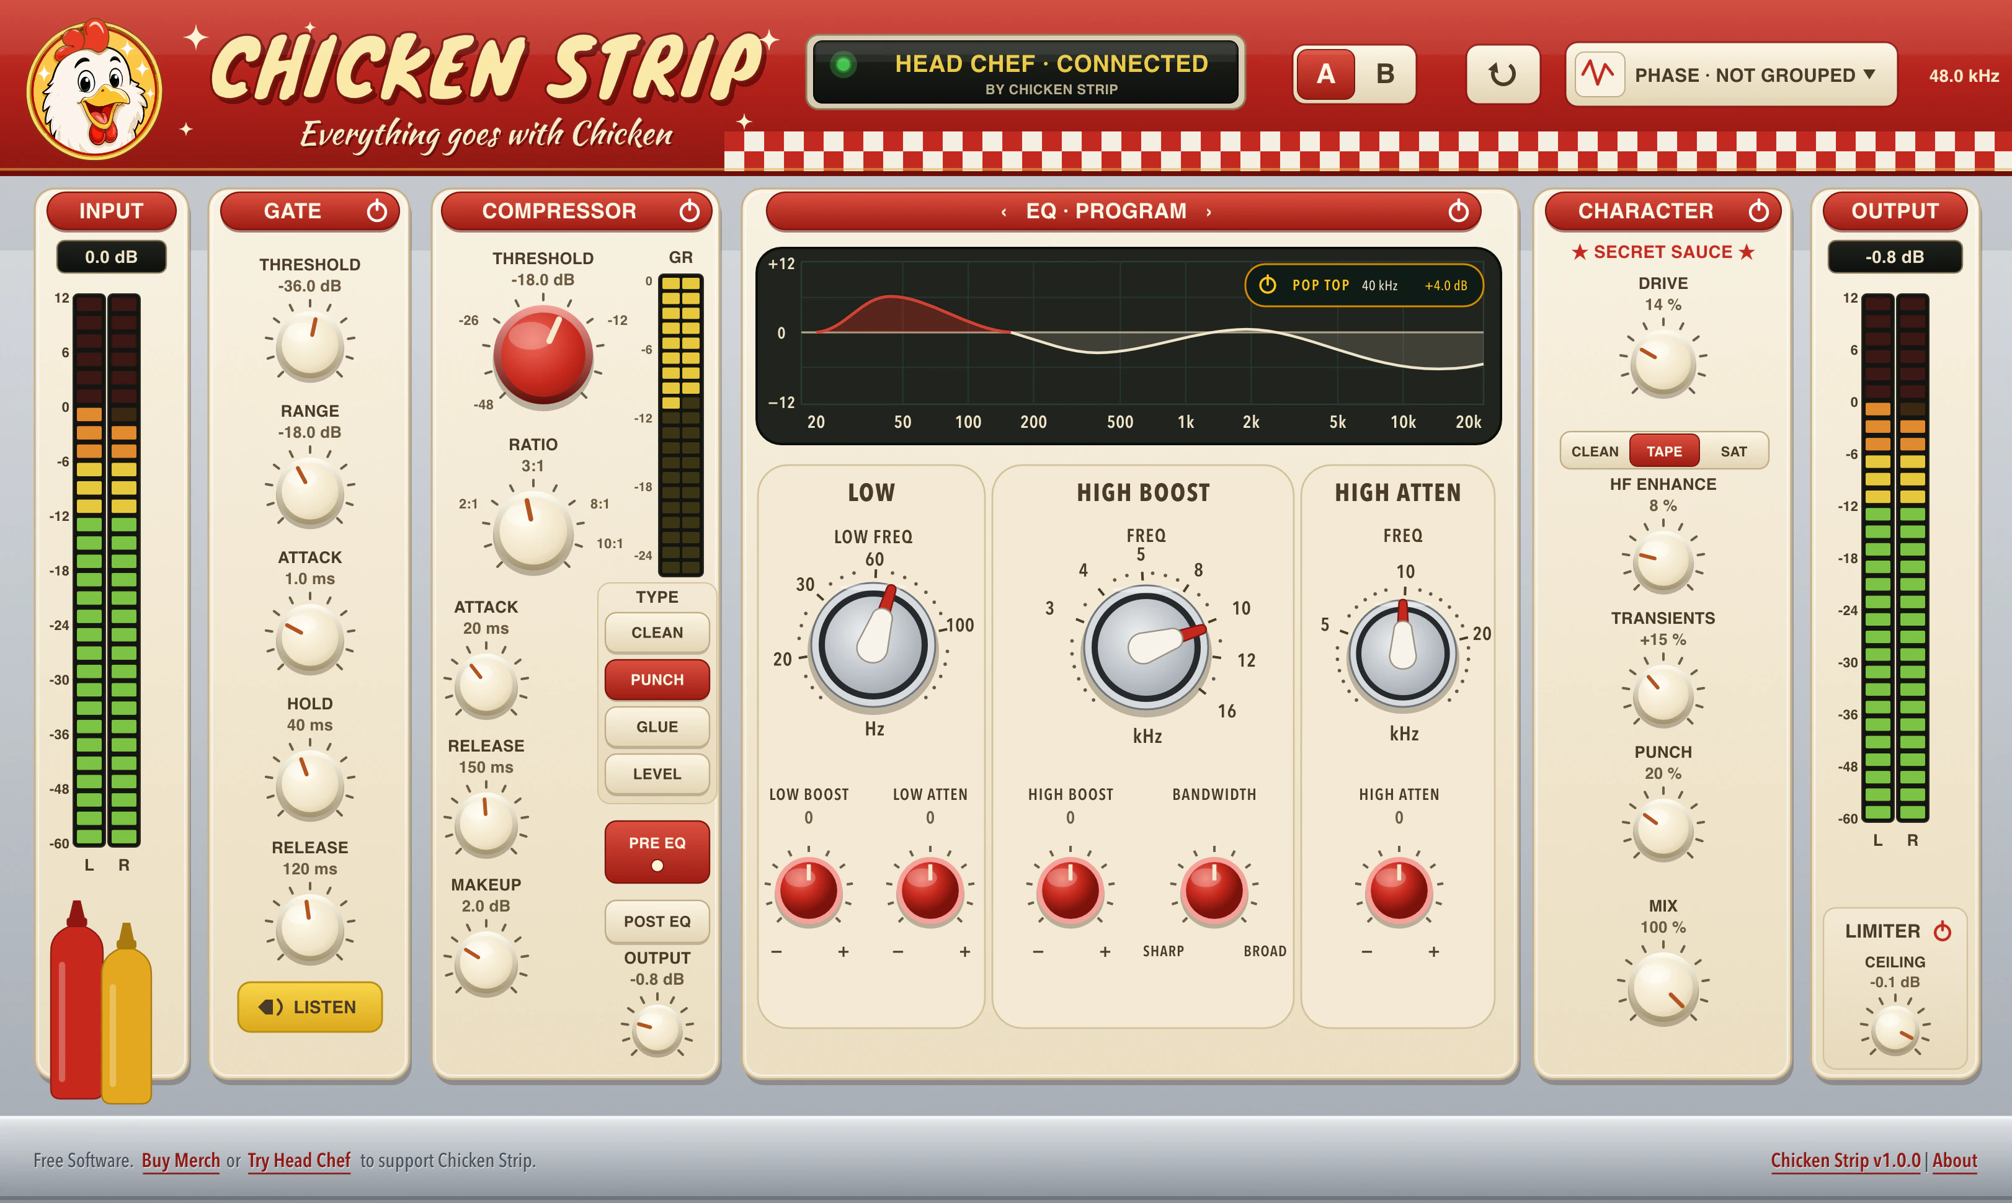Toggle the gate Listen button

[x=309, y=1007]
